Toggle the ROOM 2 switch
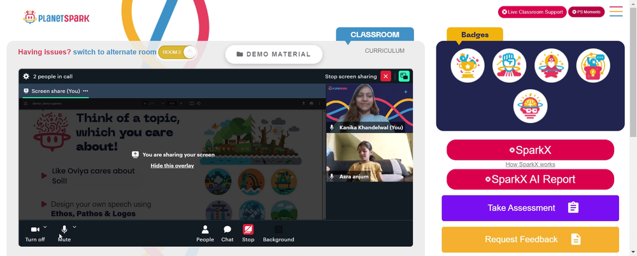This screenshot has width=637, height=256. [x=178, y=52]
